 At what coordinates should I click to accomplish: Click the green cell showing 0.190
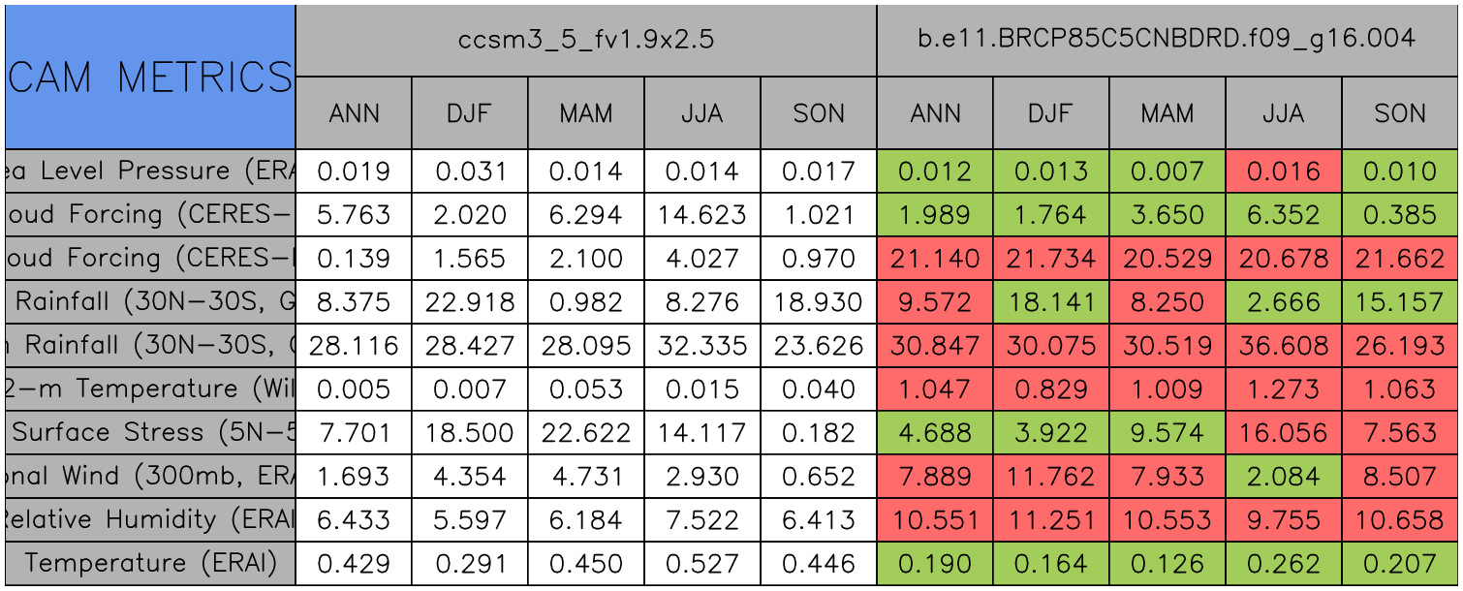tap(935, 563)
